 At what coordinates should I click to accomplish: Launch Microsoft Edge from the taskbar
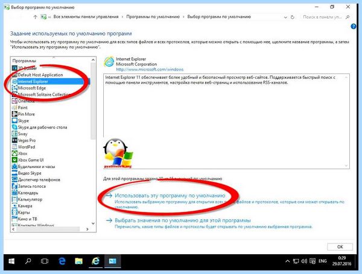point(62,261)
